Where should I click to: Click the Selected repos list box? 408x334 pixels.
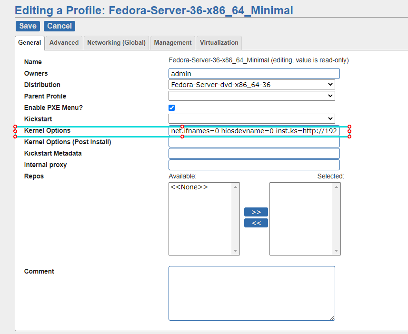pos(301,219)
